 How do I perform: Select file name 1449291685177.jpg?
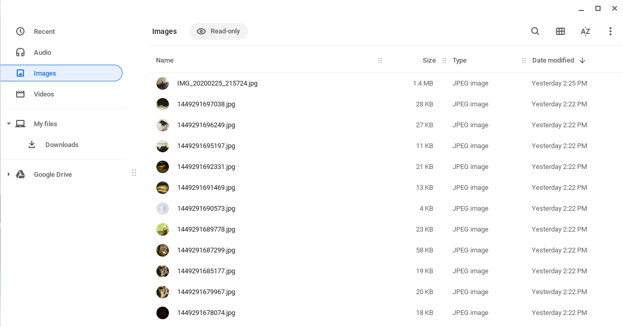pyautogui.click(x=206, y=271)
